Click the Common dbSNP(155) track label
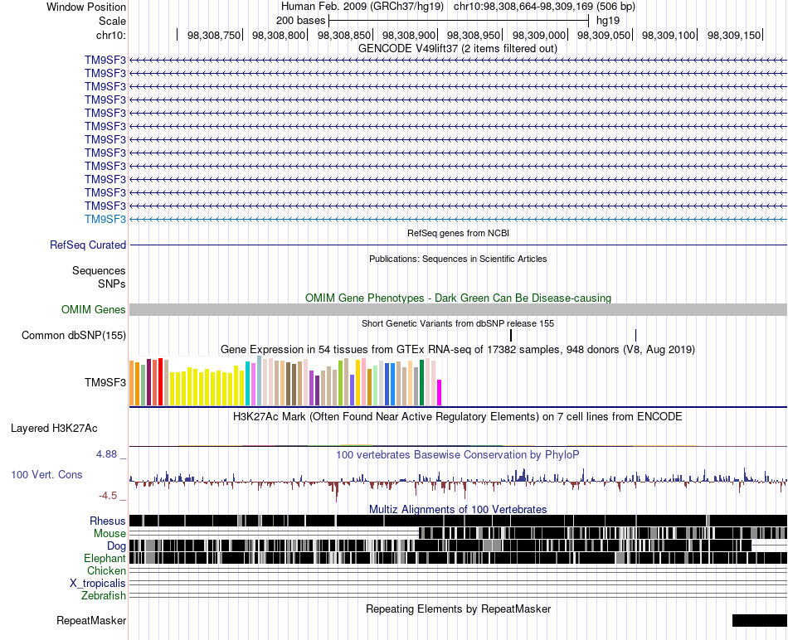 (74, 336)
